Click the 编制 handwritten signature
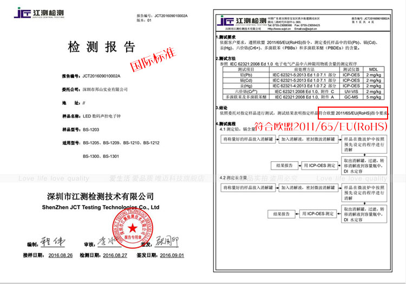This screenshot has height=284, width=406. [x=53, y=242]
